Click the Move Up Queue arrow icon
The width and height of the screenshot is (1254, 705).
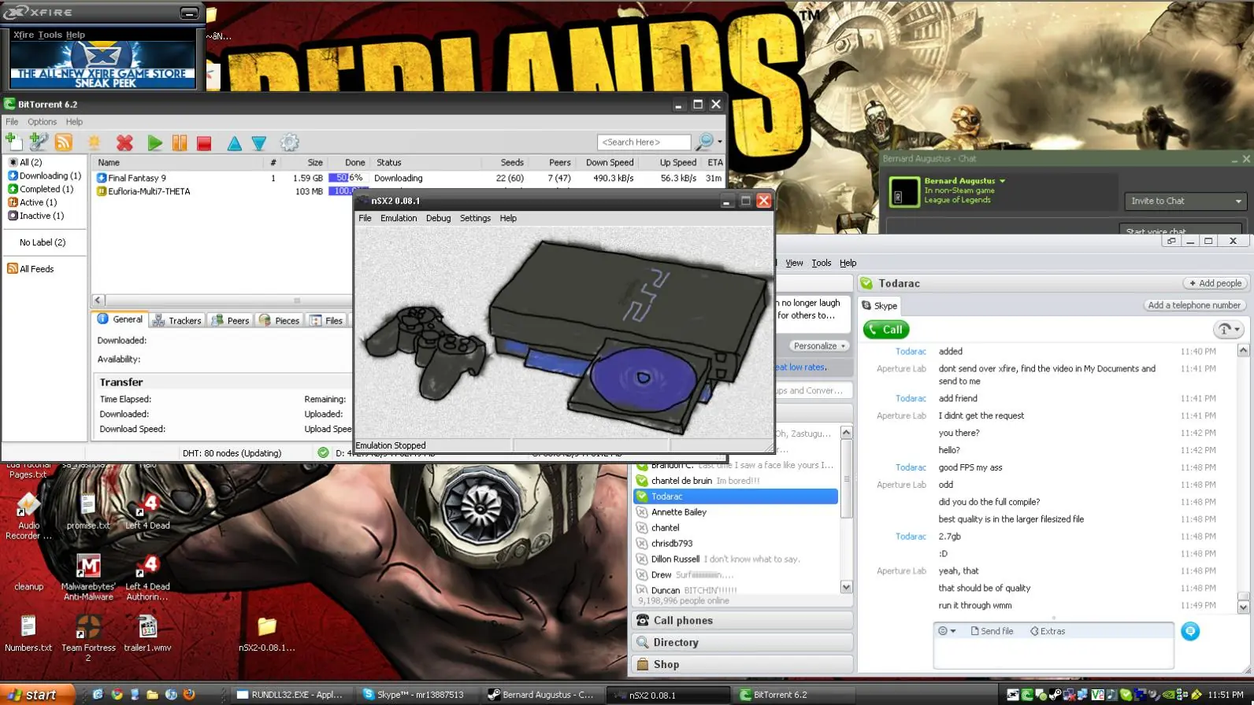(235, 142)
